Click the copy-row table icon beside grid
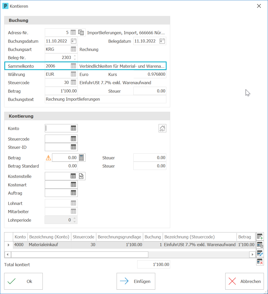The width and height of the screenshot is (268, 294). (260, 245)
